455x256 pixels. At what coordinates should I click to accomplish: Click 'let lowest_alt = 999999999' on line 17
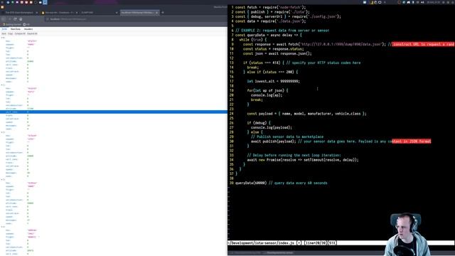pyautogui.click(x=273, y=81)
